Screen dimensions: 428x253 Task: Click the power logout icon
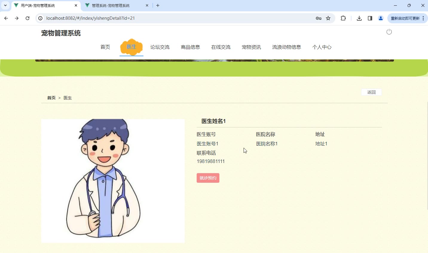(x=389, y=32)
